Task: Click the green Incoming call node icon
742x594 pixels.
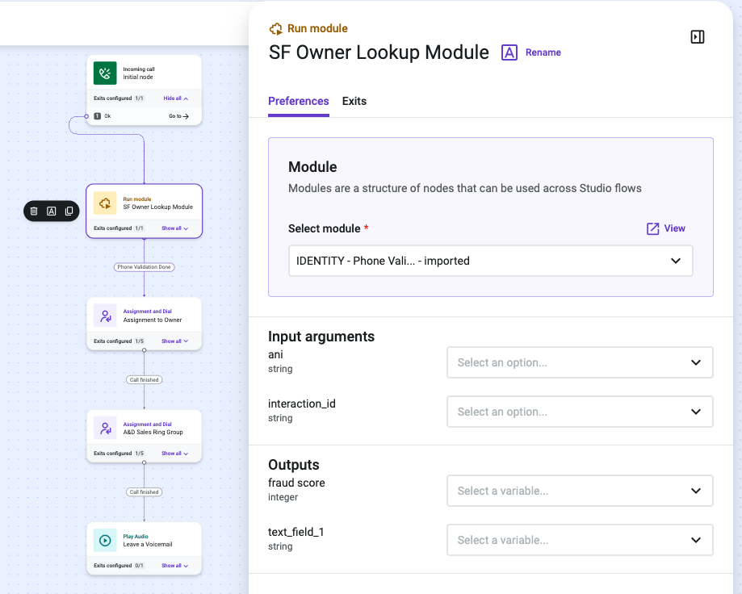Action: 105,73
